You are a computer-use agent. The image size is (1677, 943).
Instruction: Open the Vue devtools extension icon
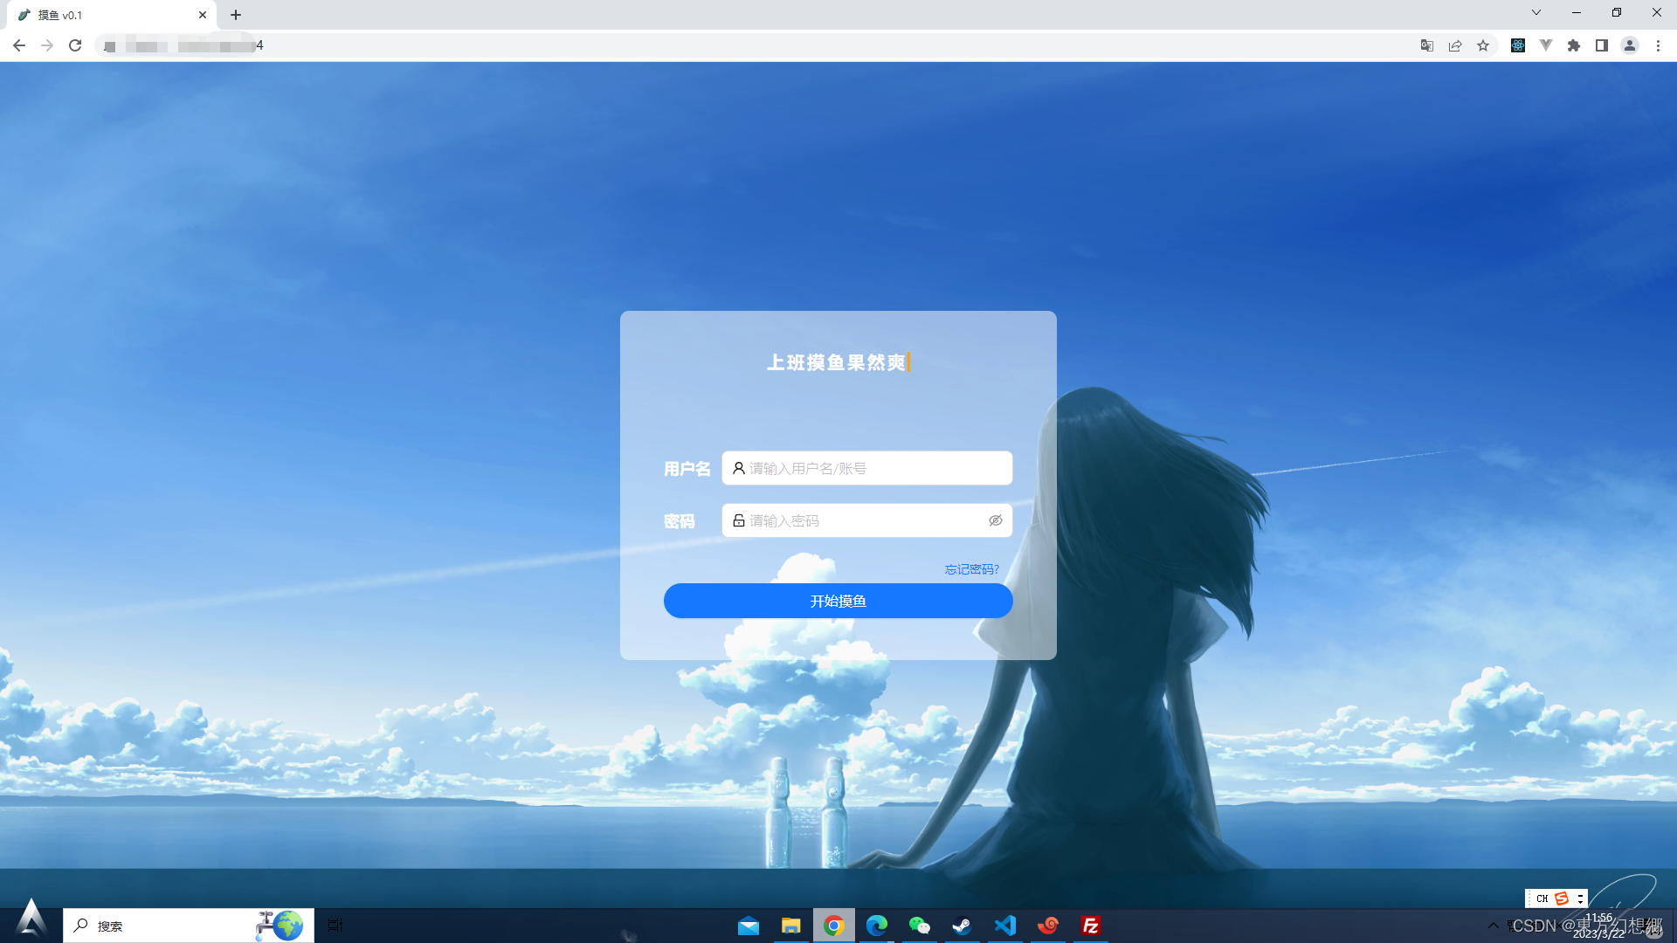tap(1546, 45)
